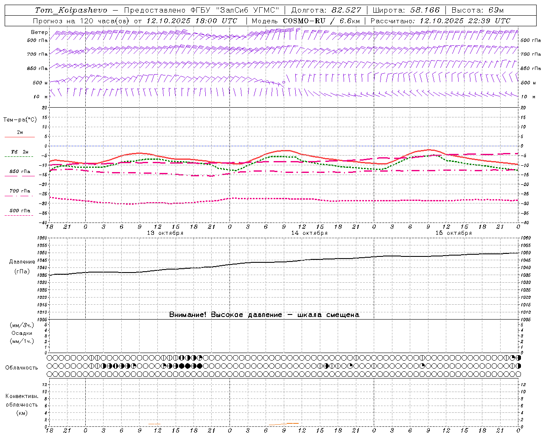Click the Td 2м legend label
Image resolution: width=543 pixels, height=434 pixels.
click(20, 152)
